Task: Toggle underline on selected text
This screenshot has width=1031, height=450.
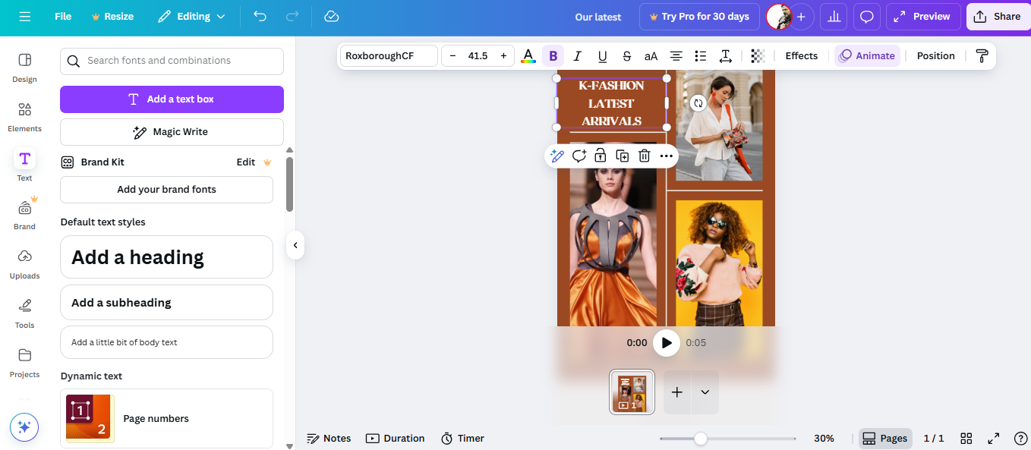Action: point(602,56)
